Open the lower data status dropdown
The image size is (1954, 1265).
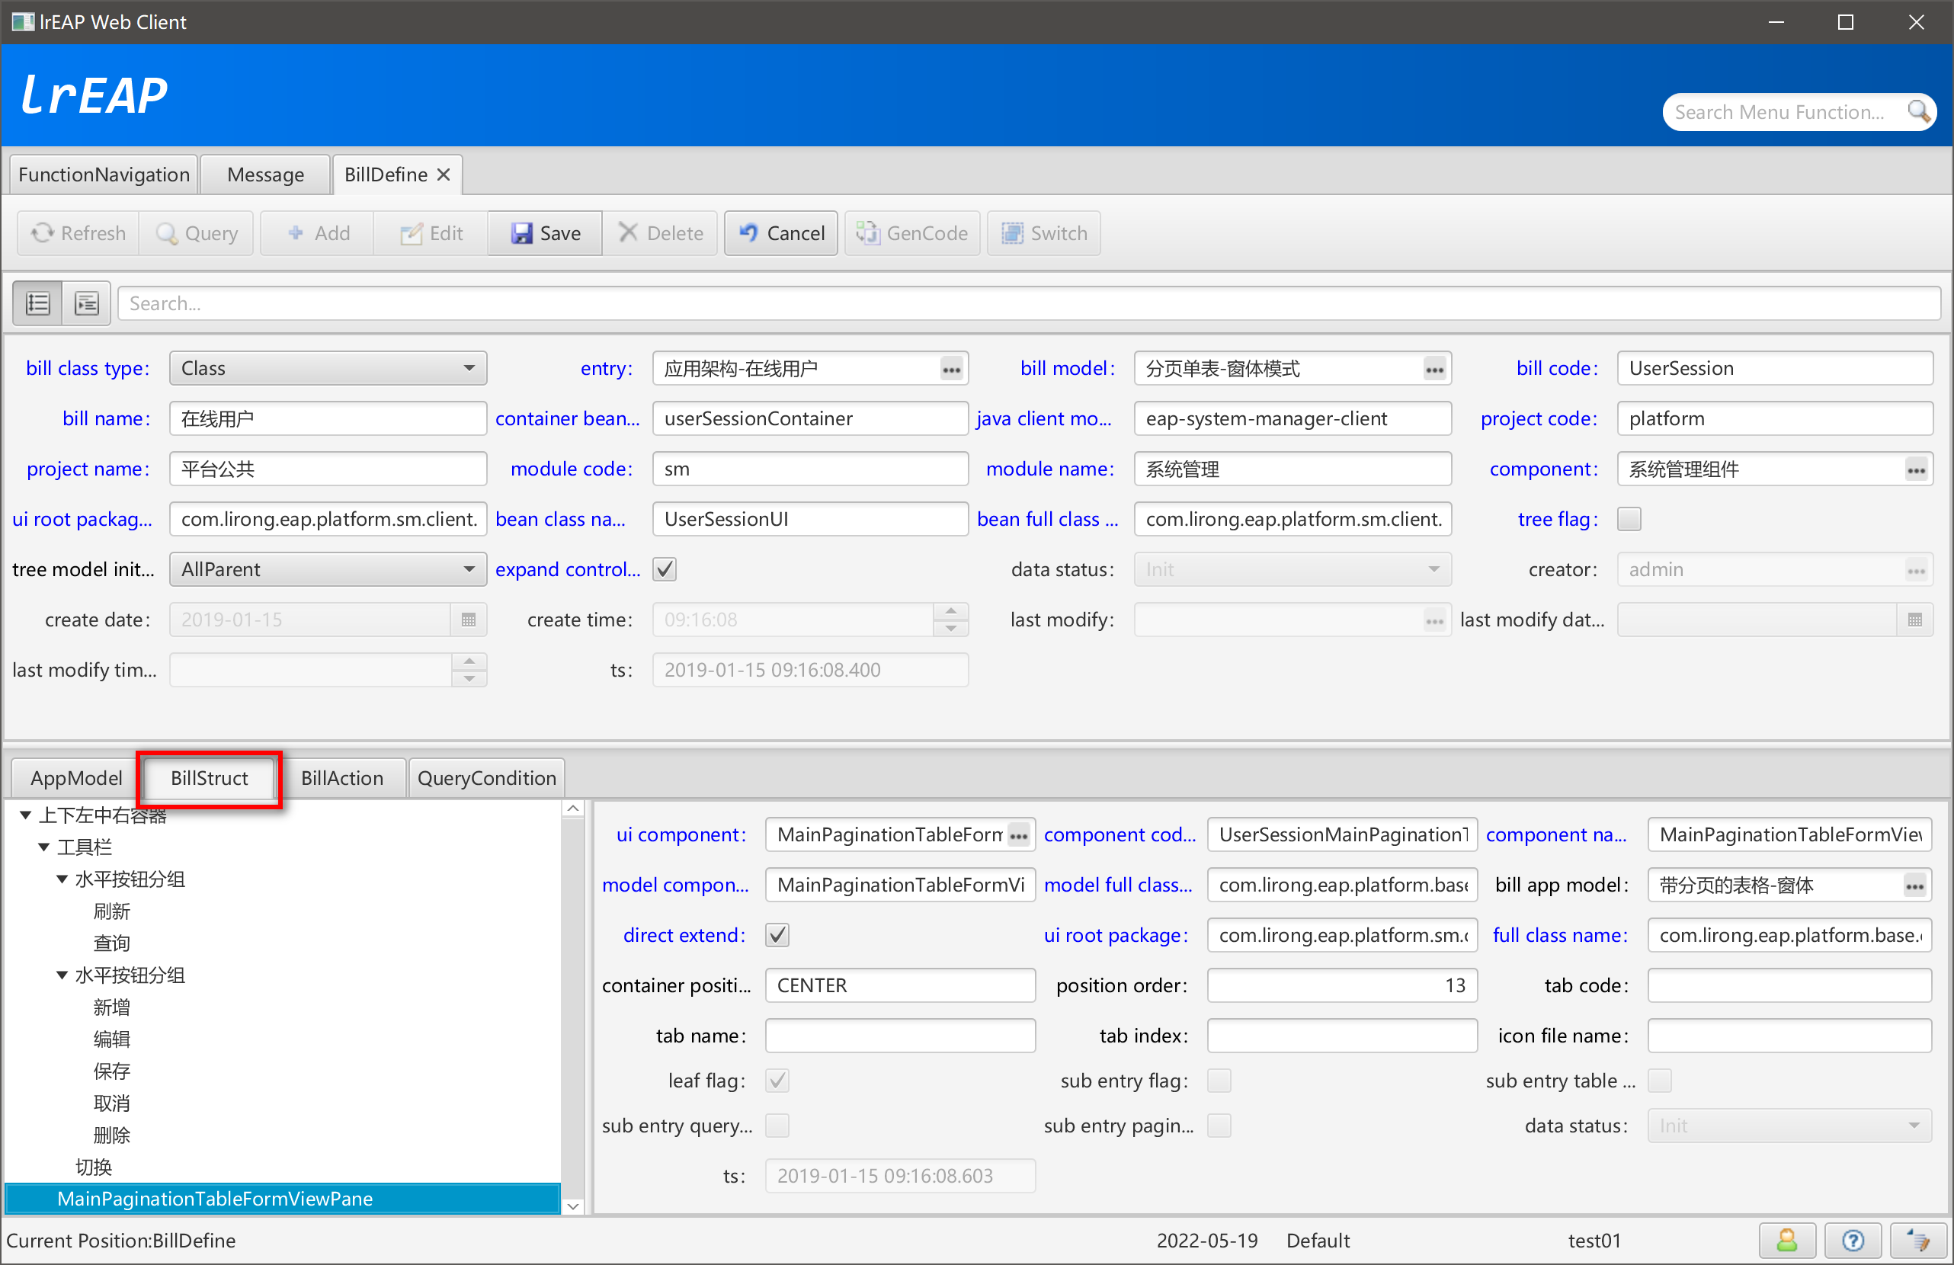(x=1790, y=1126)
